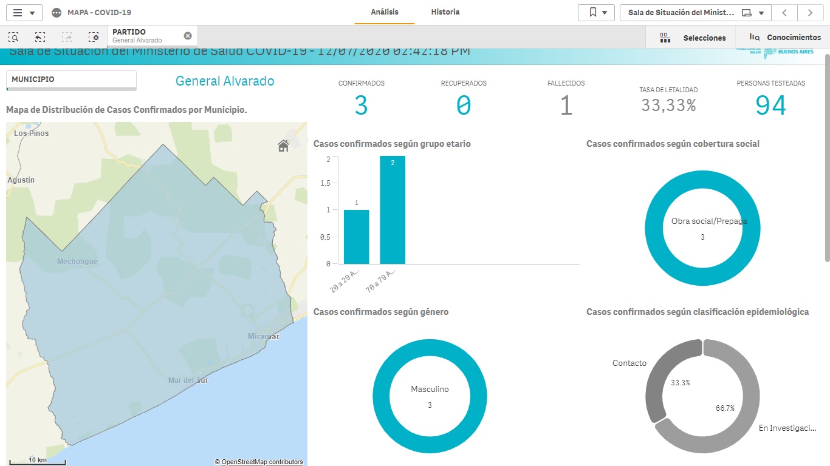The width and height of the screenshot is (830, 466).
Task: Open the Conocimientos panel
Action: point(785,38)
